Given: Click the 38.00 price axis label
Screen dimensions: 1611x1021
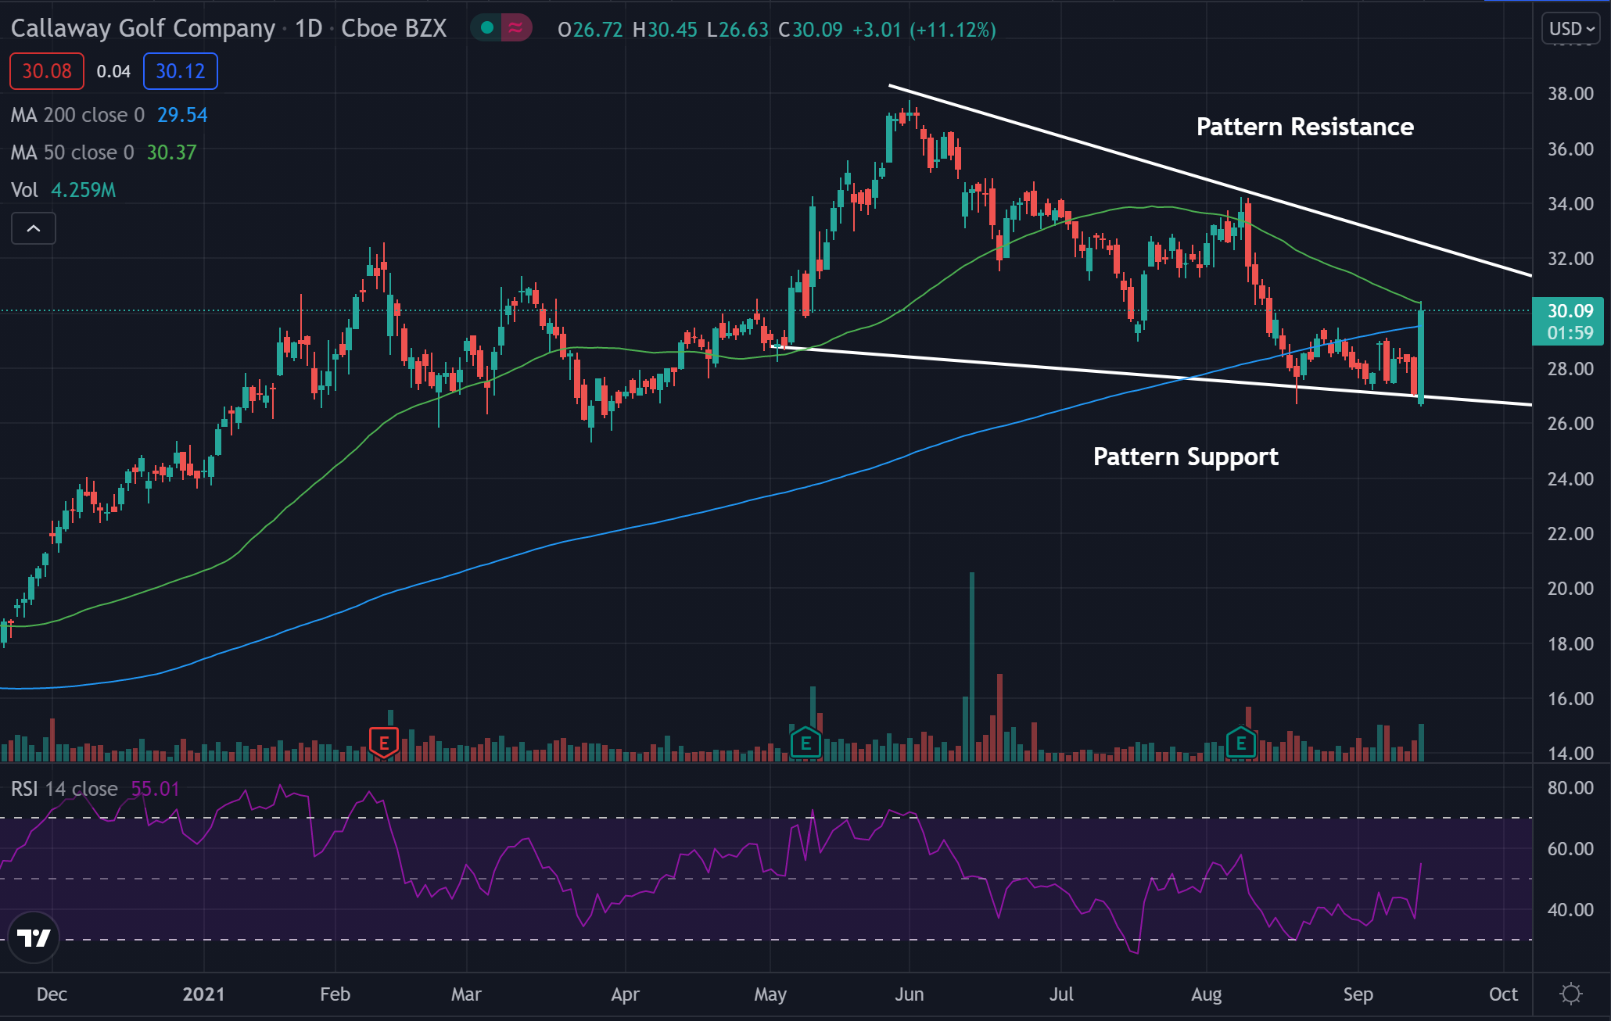Looking at the screenshot, I should 1570,94.
